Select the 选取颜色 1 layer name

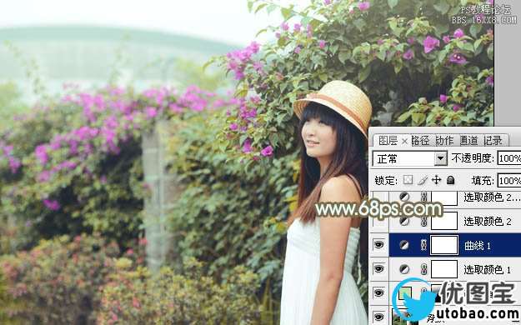click(487, 269)
